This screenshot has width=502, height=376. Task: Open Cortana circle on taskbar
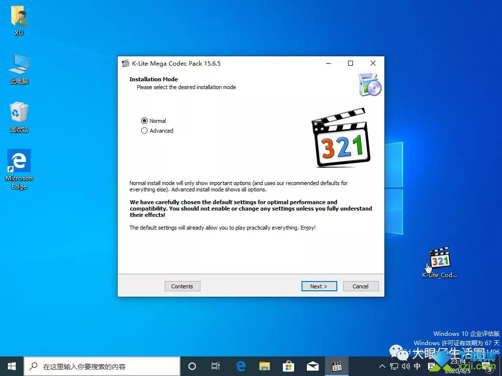(192, 366)
